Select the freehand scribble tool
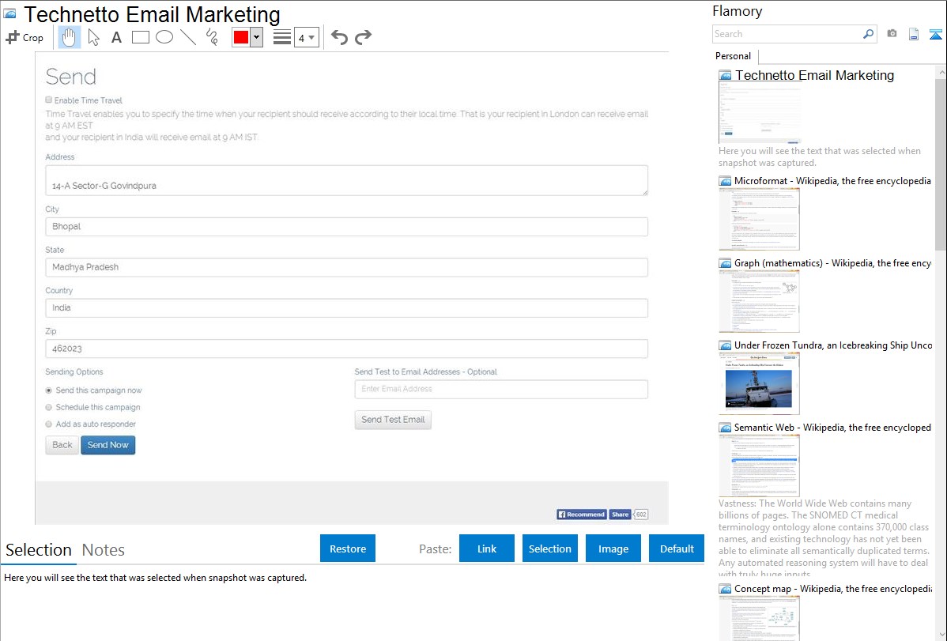This screenshot has width=947, height=641. click(x=212, y=37)
